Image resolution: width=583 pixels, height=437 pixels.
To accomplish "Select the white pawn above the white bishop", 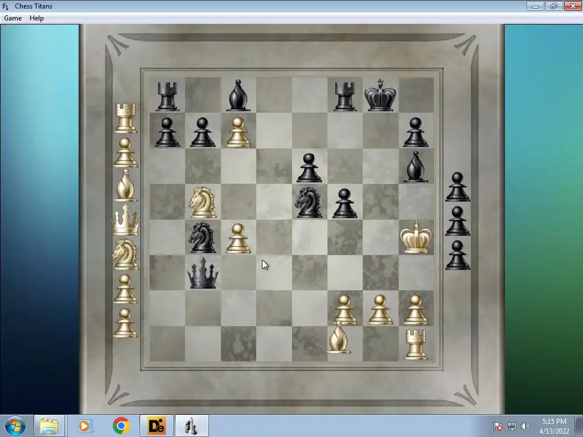I will click(x=344, y=310).
